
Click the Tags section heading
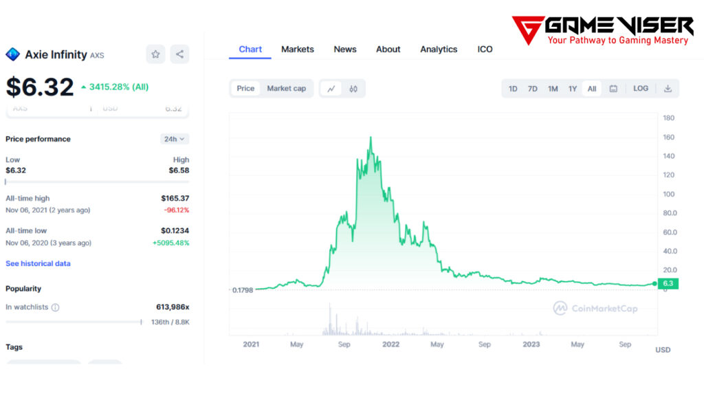click(x=14, y=347)
